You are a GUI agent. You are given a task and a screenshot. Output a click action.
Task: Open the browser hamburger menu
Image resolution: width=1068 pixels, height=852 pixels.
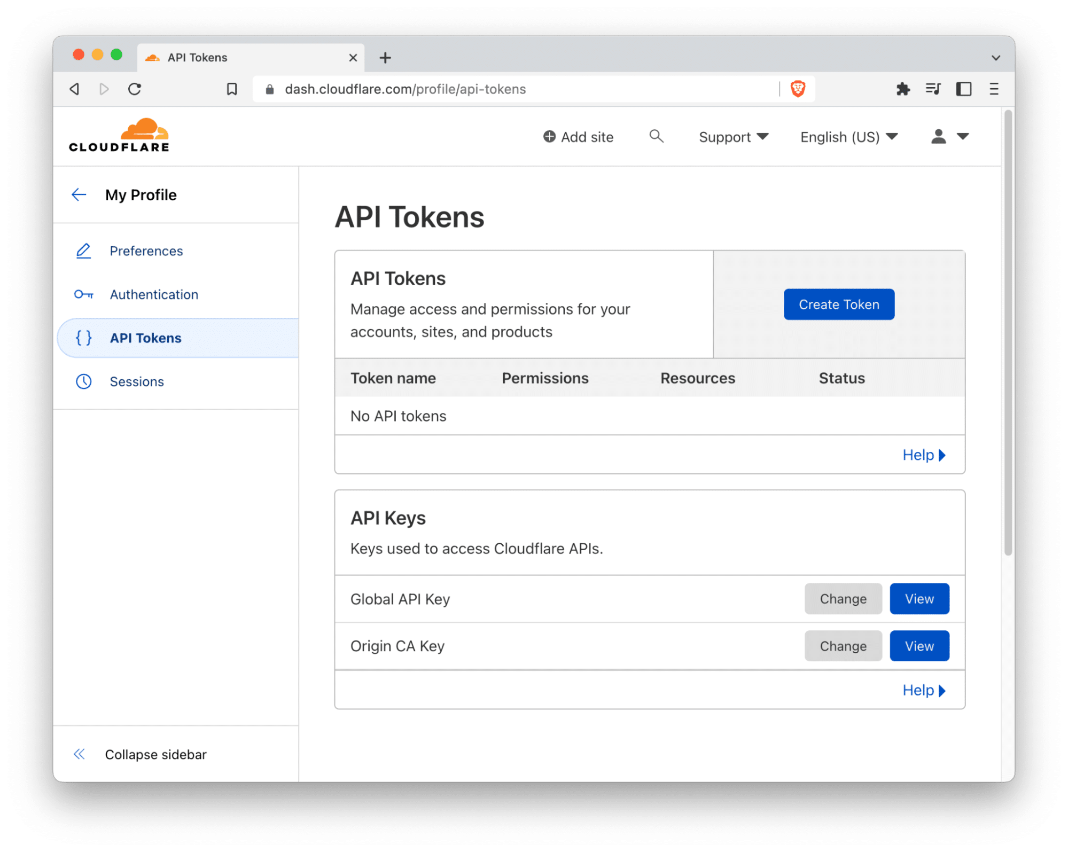click(994, 89)
